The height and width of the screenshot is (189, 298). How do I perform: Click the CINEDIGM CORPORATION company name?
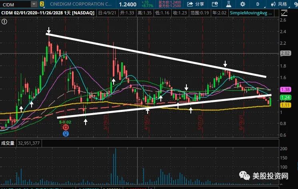[80, 4]
